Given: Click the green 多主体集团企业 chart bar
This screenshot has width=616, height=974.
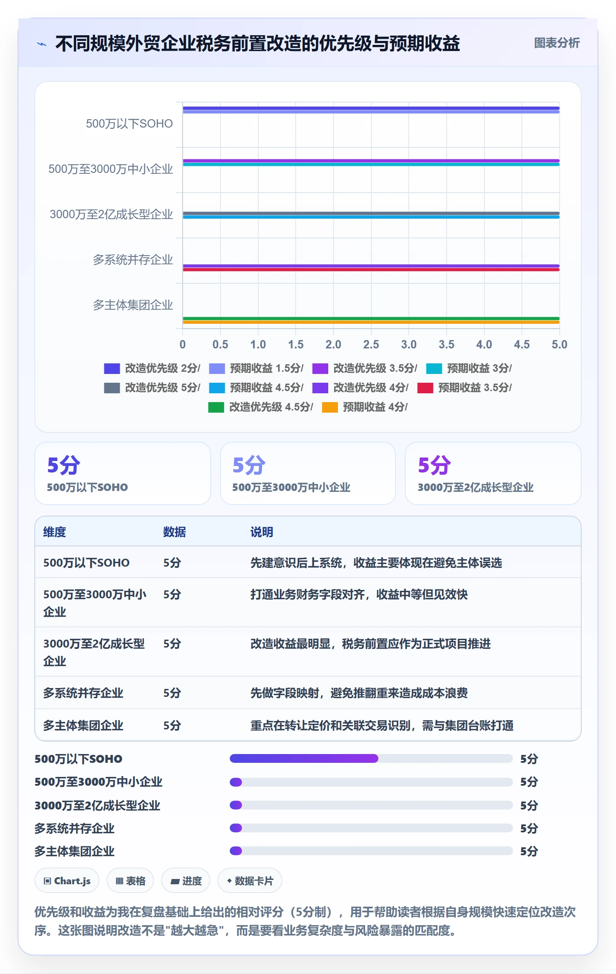Looking at the screenshot, I should coord(371,319).
